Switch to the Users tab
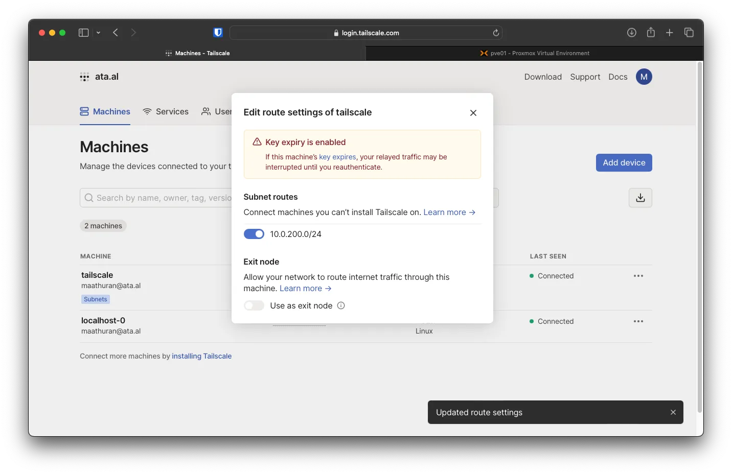 click(x=216, y=111)
